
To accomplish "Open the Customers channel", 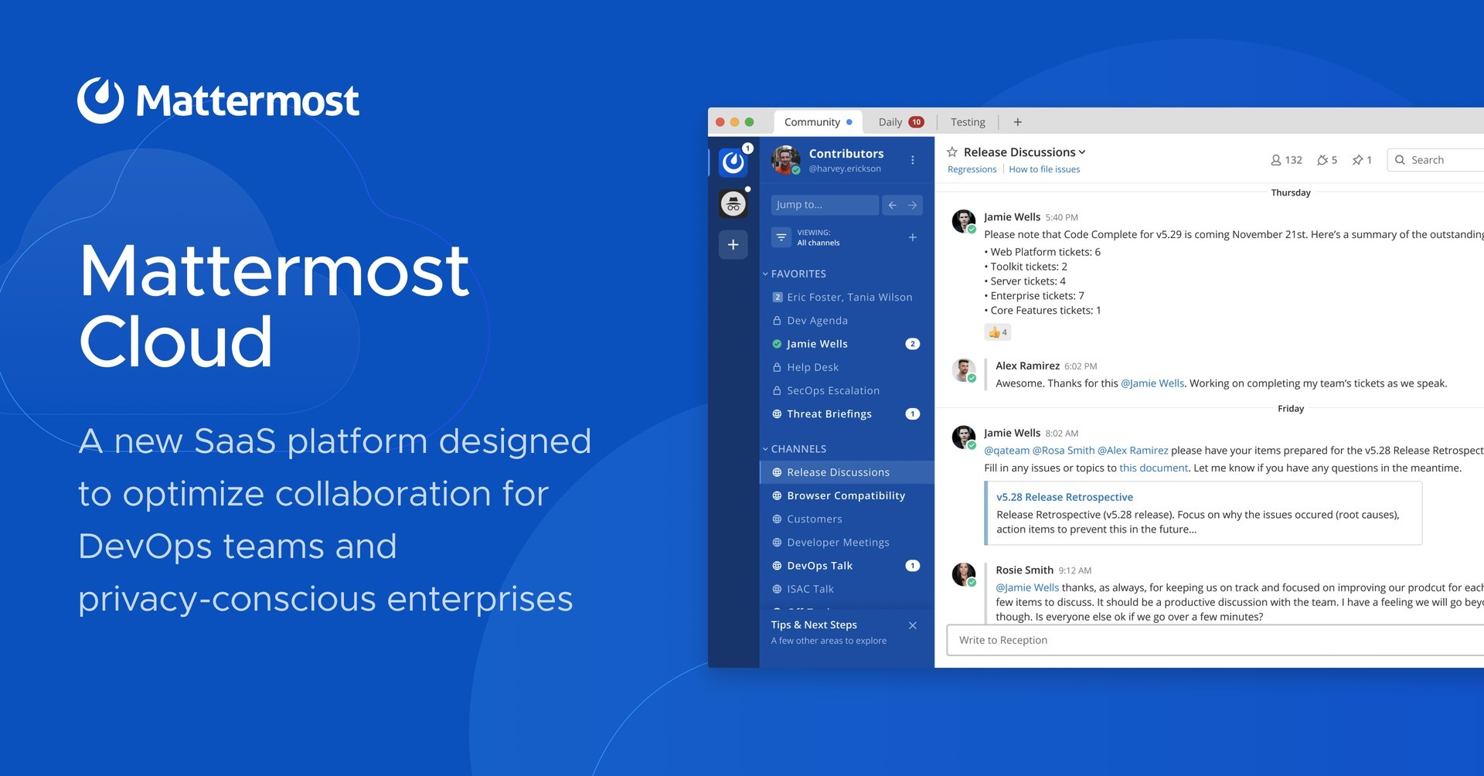I will [847, 519].
